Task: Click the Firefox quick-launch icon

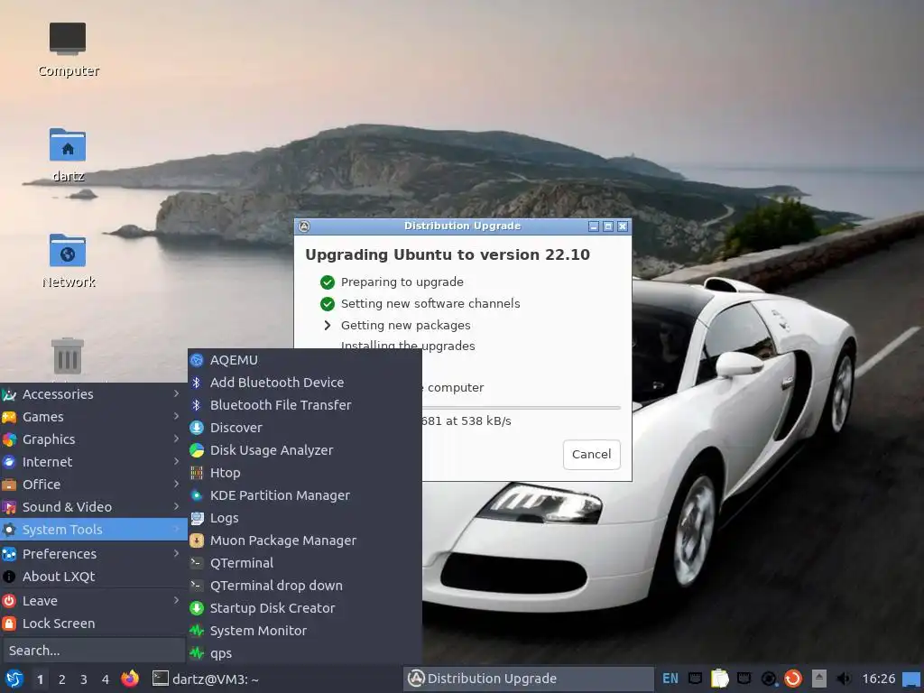Action: coord(130,679)
